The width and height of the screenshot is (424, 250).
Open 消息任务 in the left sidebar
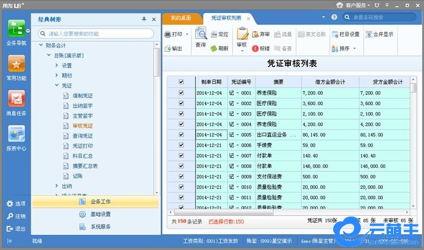(x=16, y=99)
